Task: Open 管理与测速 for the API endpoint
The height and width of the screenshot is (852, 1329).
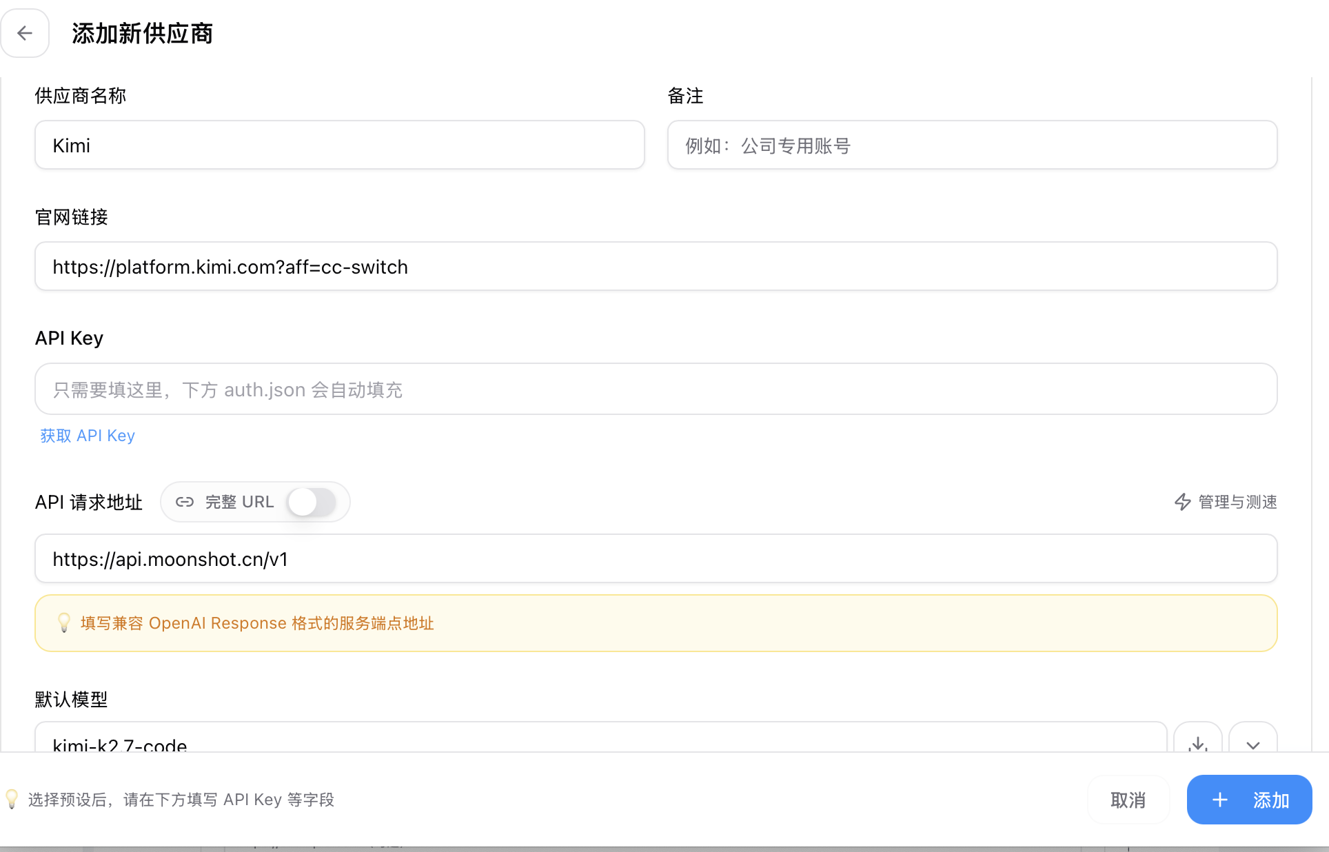Action: tap(1226, 502)
